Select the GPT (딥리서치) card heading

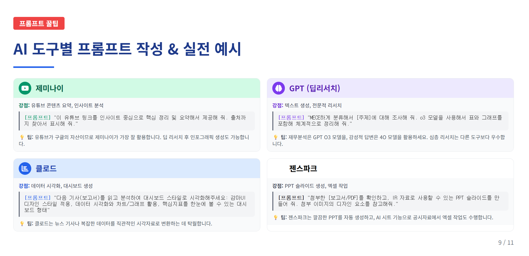315,88
